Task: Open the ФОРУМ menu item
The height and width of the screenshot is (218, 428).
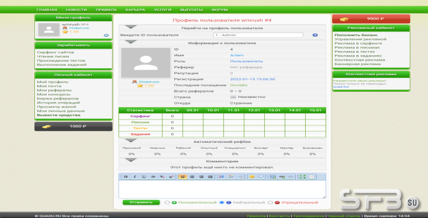Action: click(x=219, y=10)
